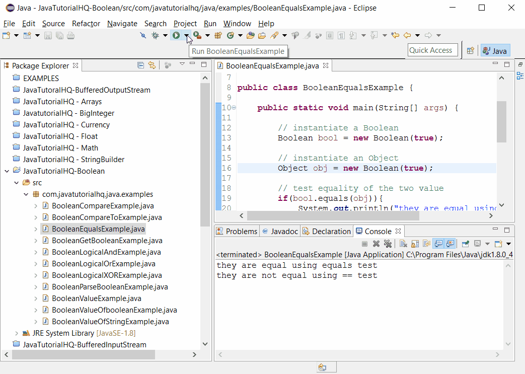
Task: Click the Display Selected Console icon
Action: point(478,244)
